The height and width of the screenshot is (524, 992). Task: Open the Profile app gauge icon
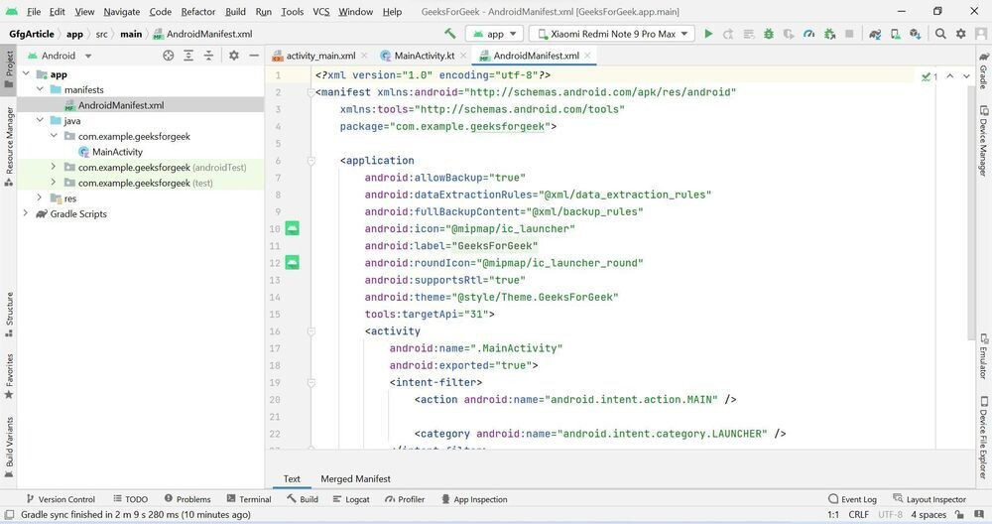click(x=808, y=34)
